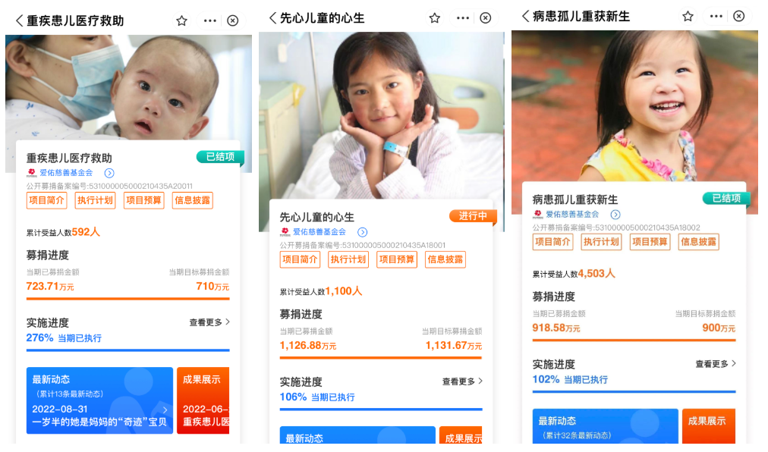
Task: Click circled arrow next to 爱佑慈善基金会 in first card
Action: point(109,173)
